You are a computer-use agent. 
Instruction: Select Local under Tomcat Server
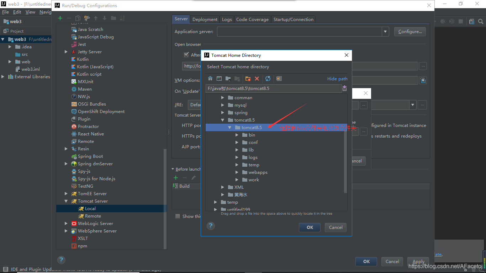coord(90,209)
